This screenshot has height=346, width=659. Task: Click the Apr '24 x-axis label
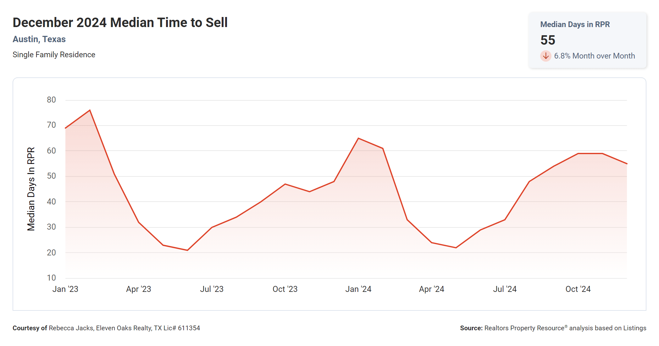coord(431,289)
